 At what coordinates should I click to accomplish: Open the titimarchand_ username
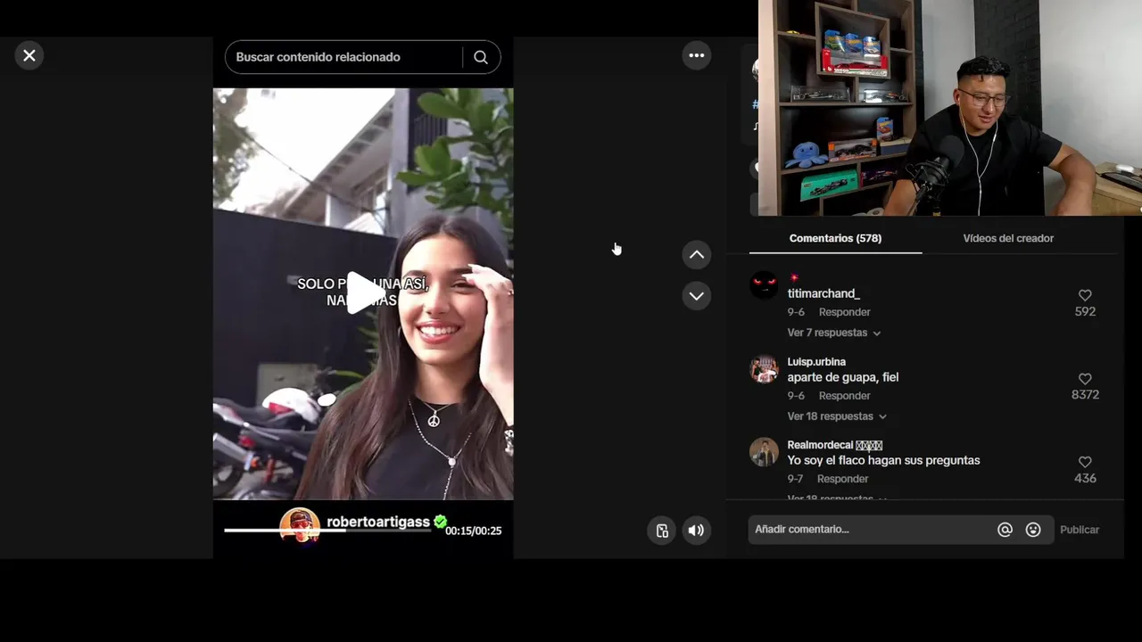click(823, 293)
